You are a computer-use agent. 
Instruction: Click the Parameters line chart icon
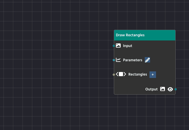coord(118,60)
